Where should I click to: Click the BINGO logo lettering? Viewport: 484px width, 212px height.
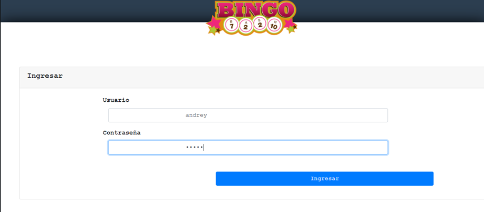click(255, 9)
